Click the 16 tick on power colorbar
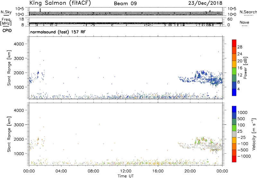 pyautogui.click(x=240, y=68)
